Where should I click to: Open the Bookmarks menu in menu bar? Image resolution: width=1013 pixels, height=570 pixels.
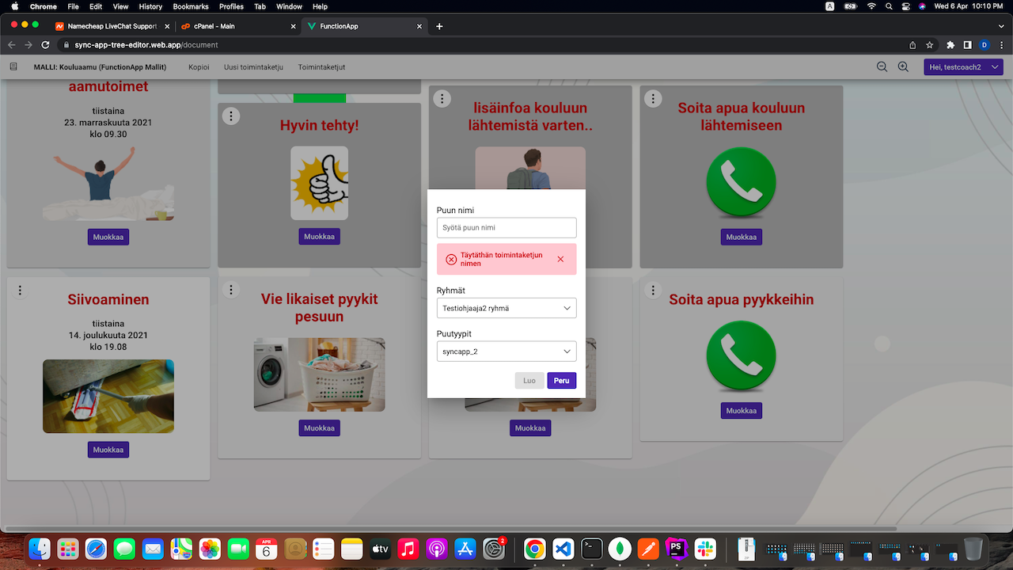(190, 6)
